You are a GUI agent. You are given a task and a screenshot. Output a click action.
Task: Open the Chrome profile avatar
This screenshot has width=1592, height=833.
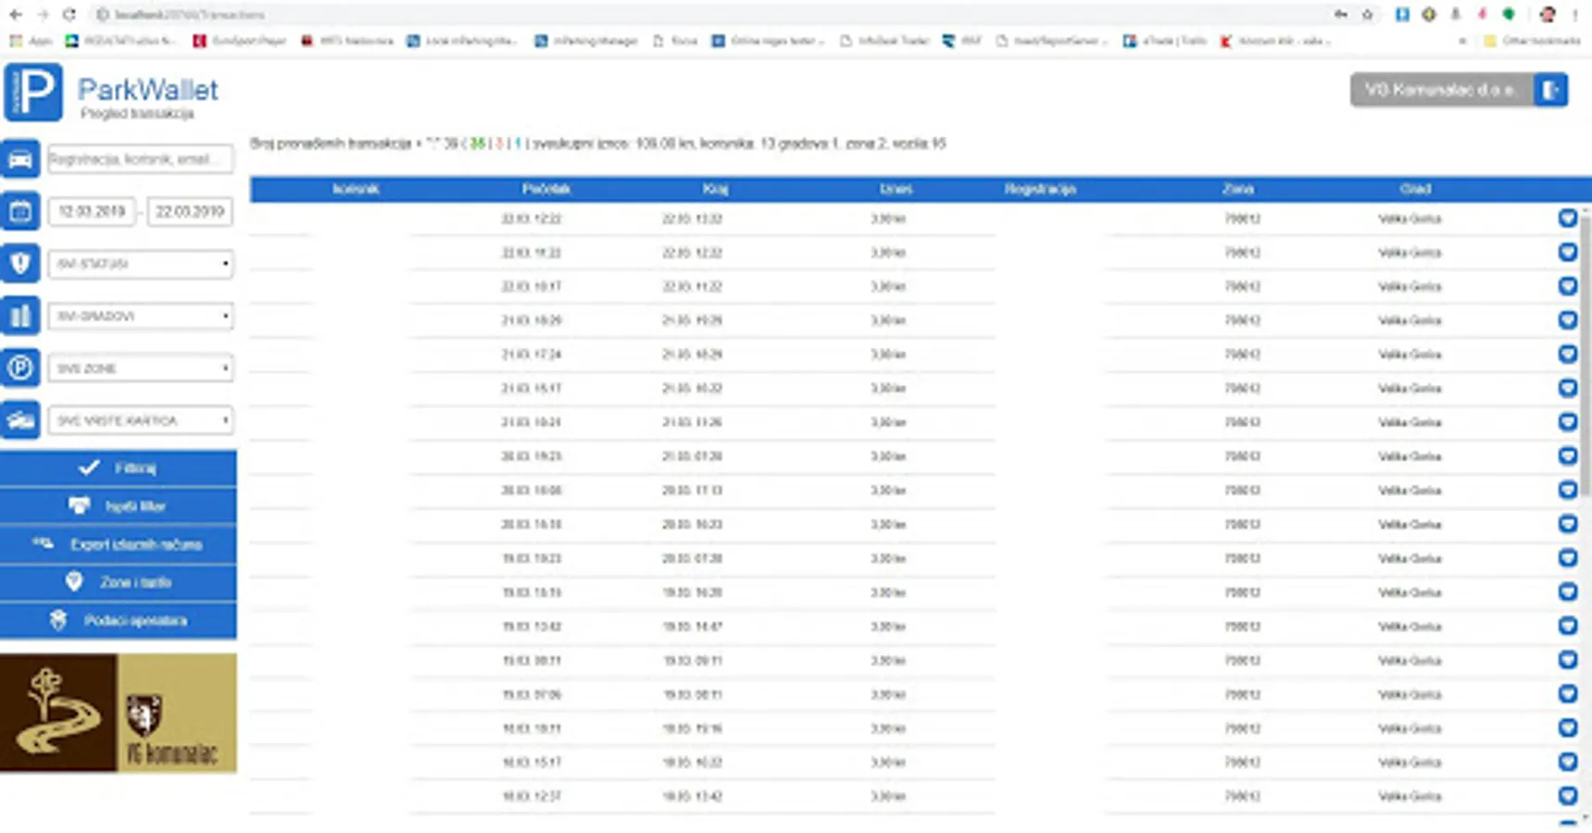pyautogui.click(x=1548, y=15)
